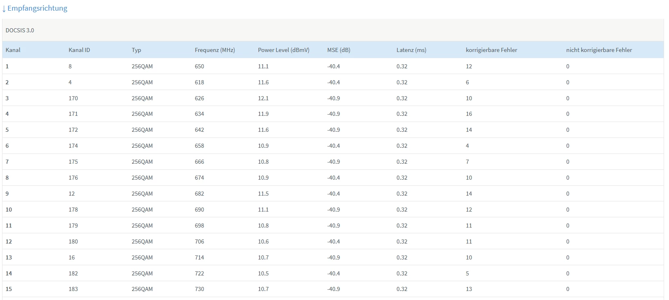Click the Latenz (ms) column header
The image size is (669, 300).
411,50
